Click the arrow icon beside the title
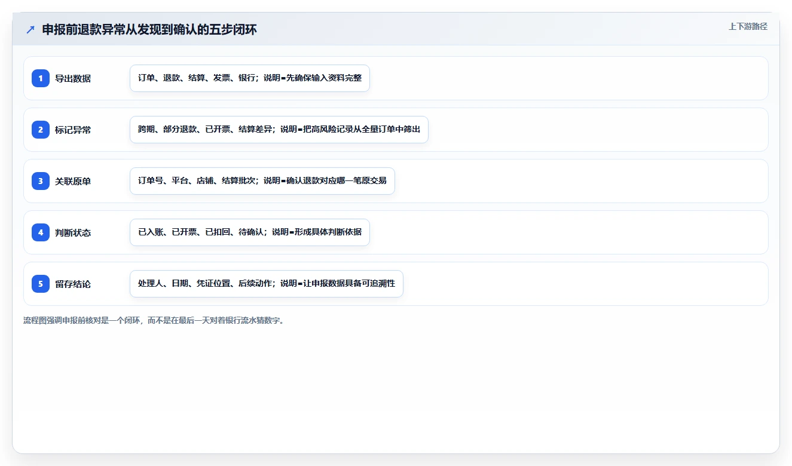The width and height of the screenshot is (792, 466). 30,30
